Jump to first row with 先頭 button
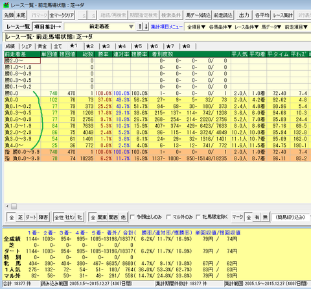This screenshot has height=289, width=311. (9, 15)
